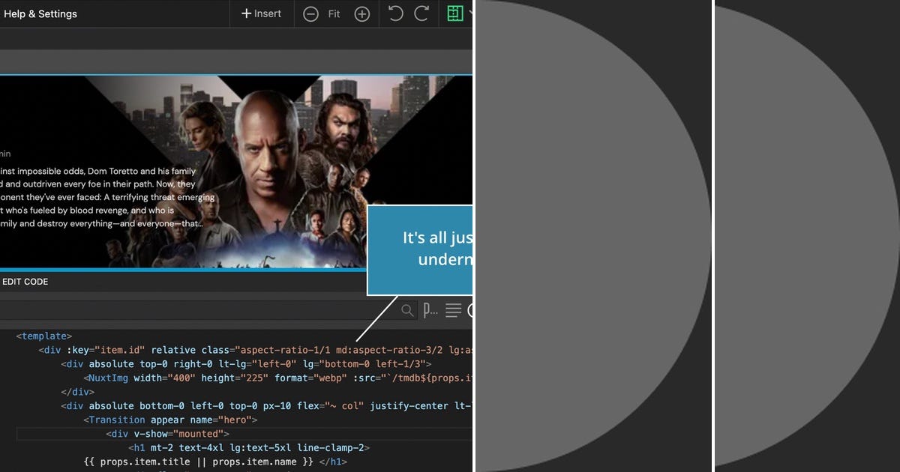
Task: Toggle the Fit zoom control
Action: tap(334, 13)
